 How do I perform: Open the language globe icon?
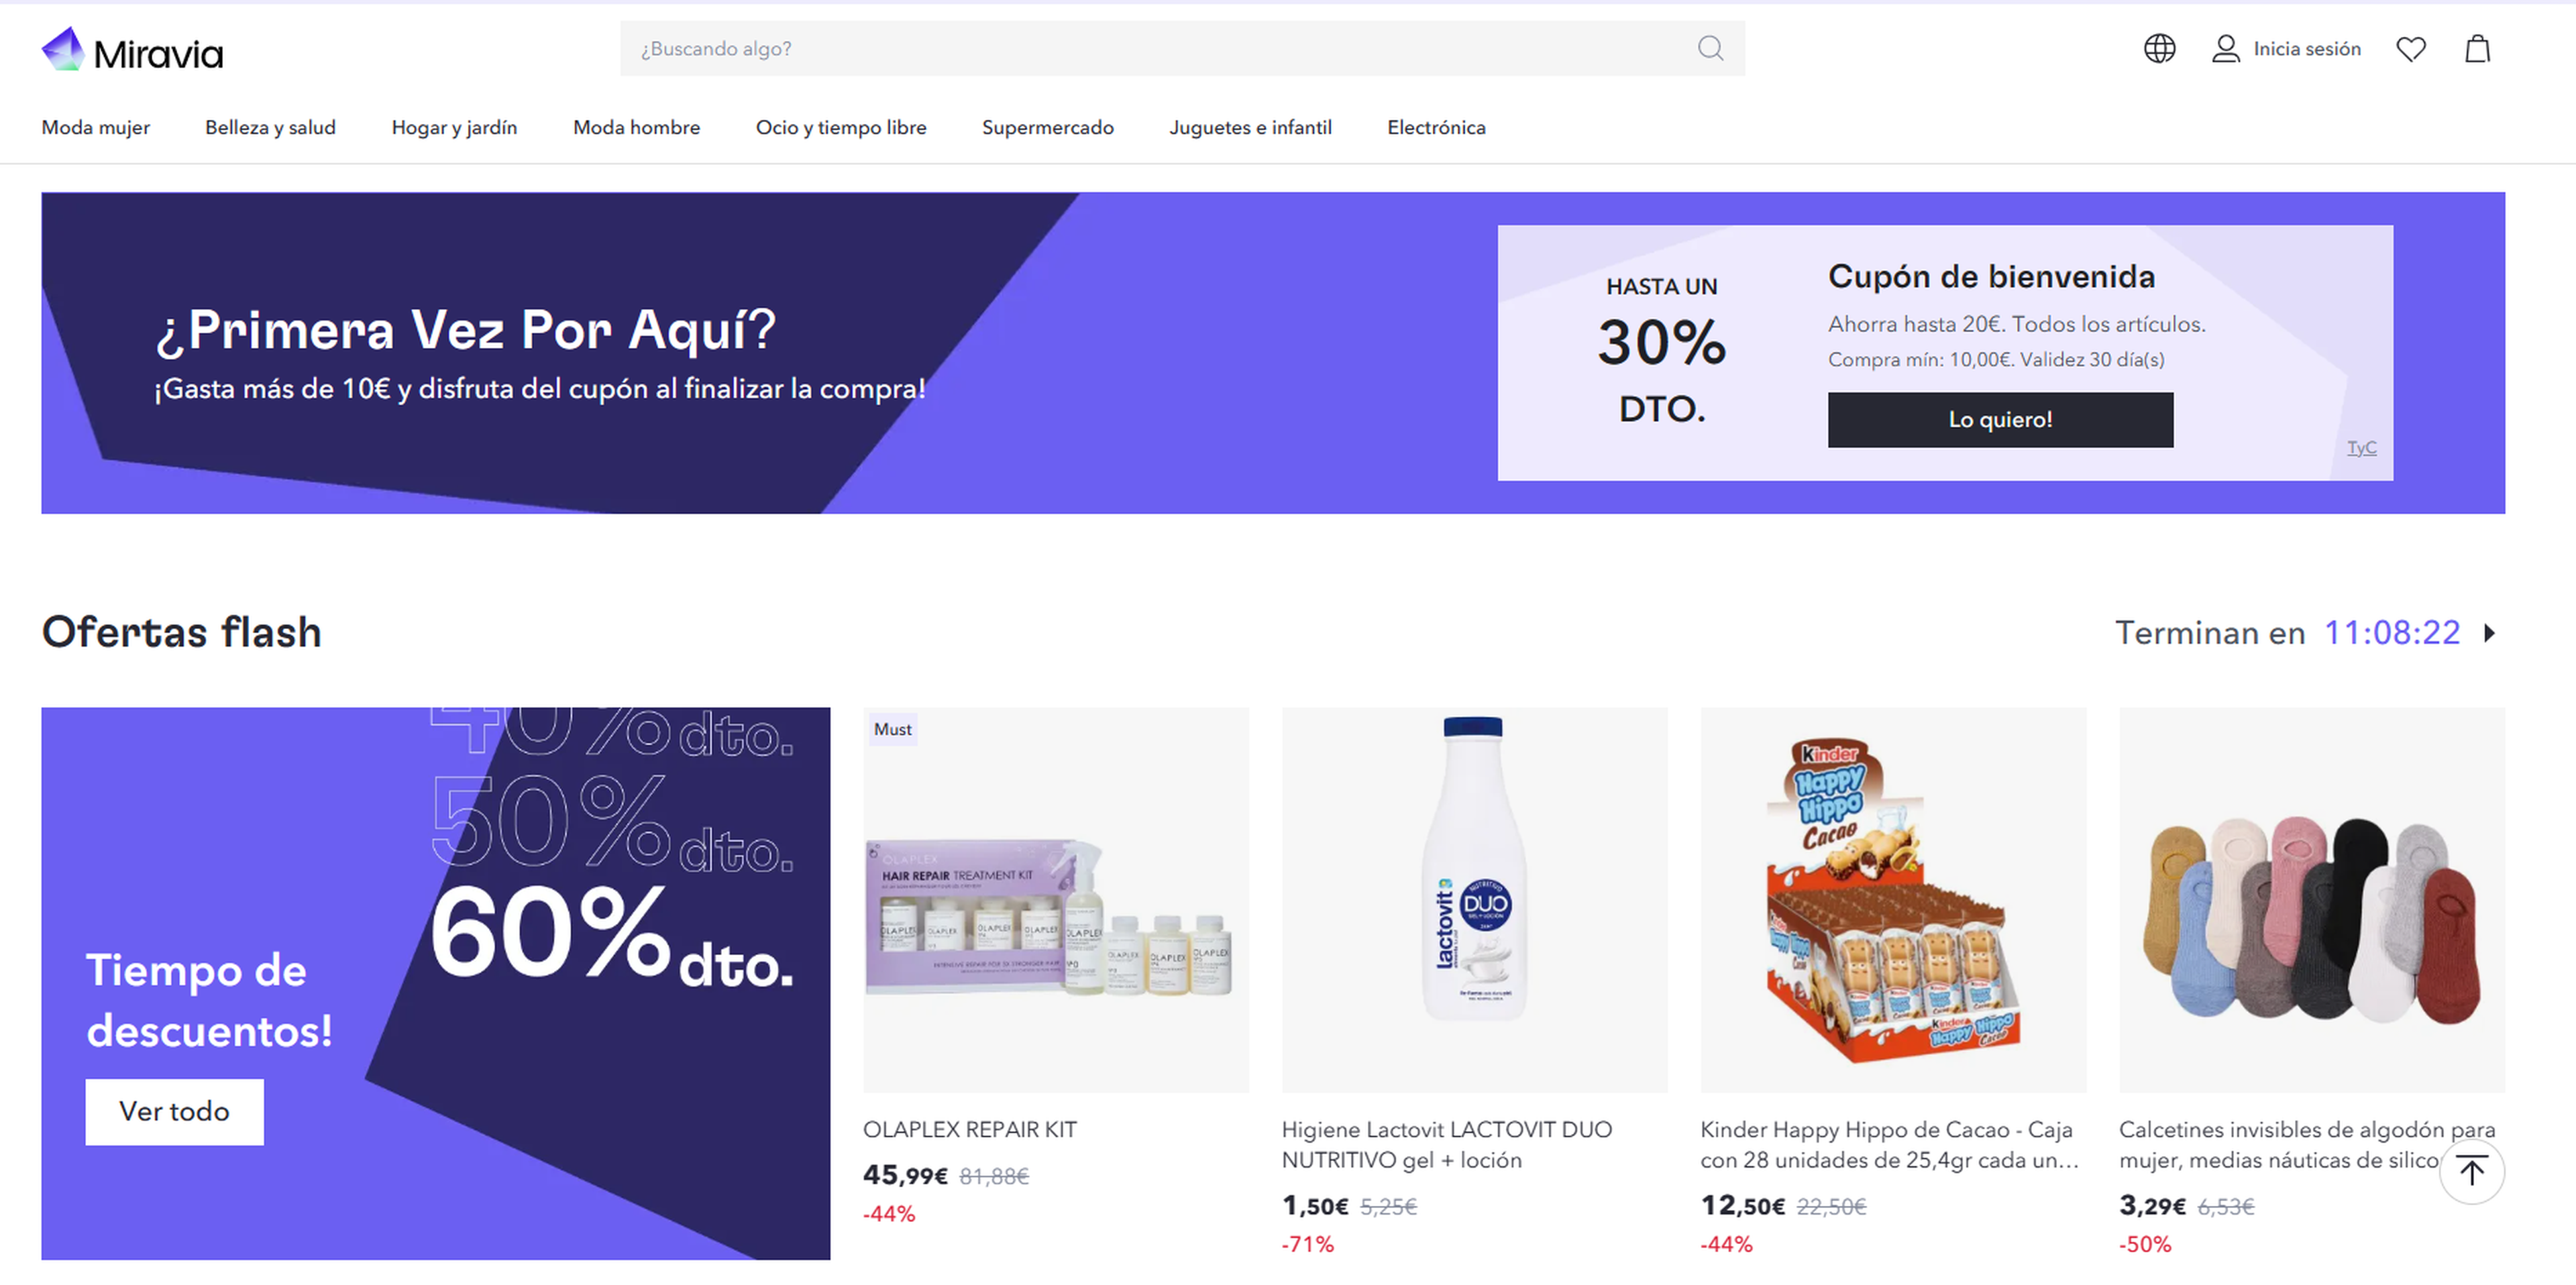pos(2159,48)
